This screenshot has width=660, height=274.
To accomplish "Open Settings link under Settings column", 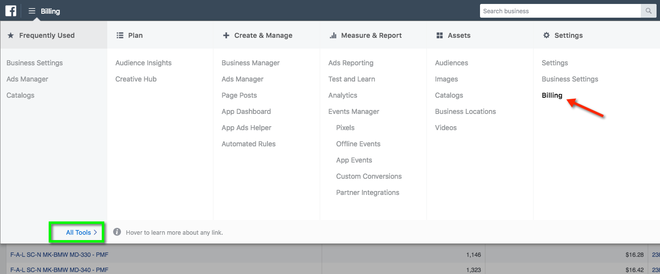I will coord(555,63).
